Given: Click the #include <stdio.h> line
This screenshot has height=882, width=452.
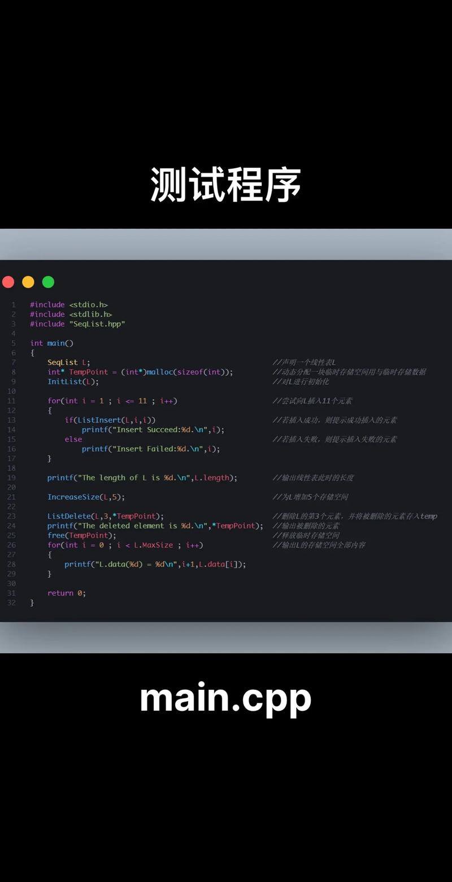Looking at the screenshot, I should click(x=68, y=305).
